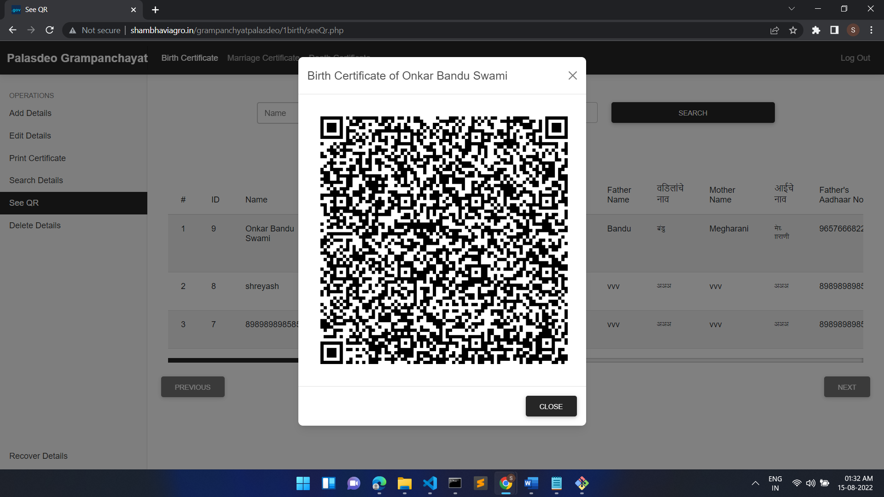Screen dimensions: 884x497
Task: Open the browser side panel icon
Action: point(834,30)
